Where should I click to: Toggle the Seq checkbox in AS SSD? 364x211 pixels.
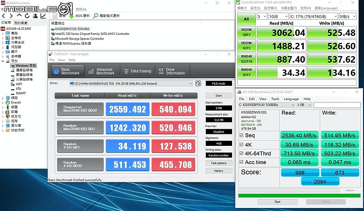[242, 135]
